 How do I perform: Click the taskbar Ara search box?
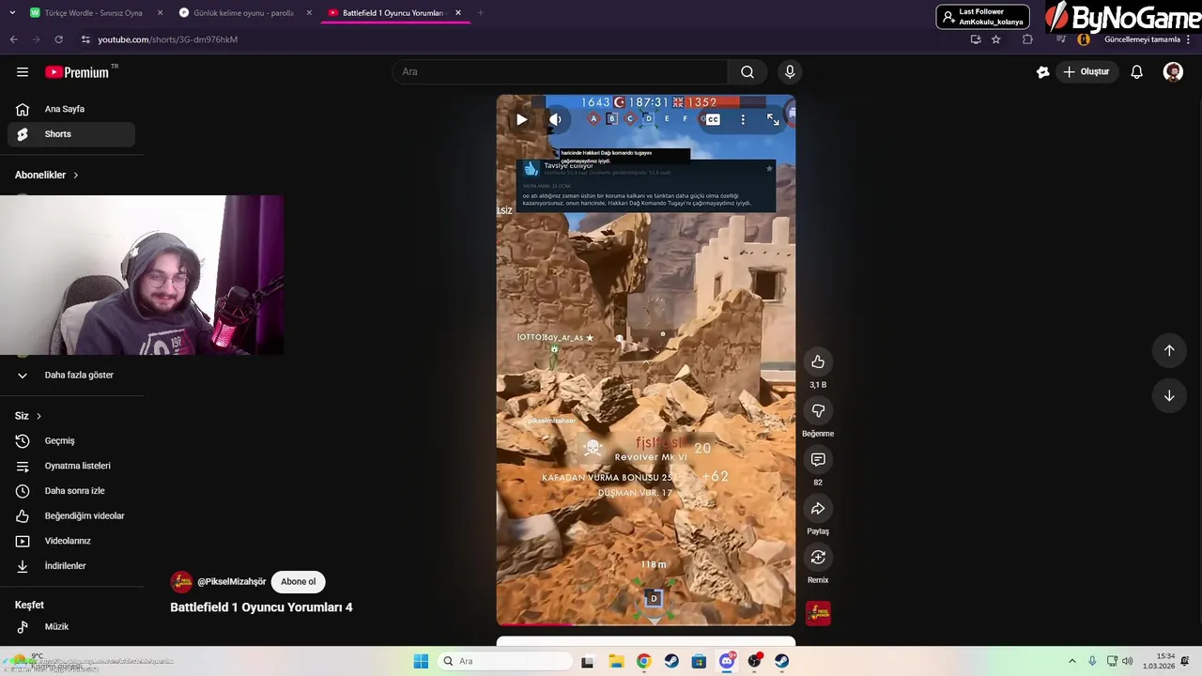click(x=507, y=661)
